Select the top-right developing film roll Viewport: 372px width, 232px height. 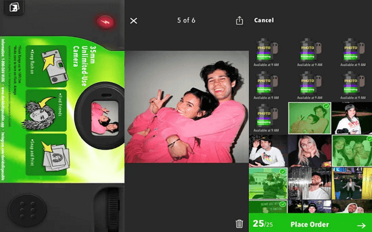pos(351,49)
